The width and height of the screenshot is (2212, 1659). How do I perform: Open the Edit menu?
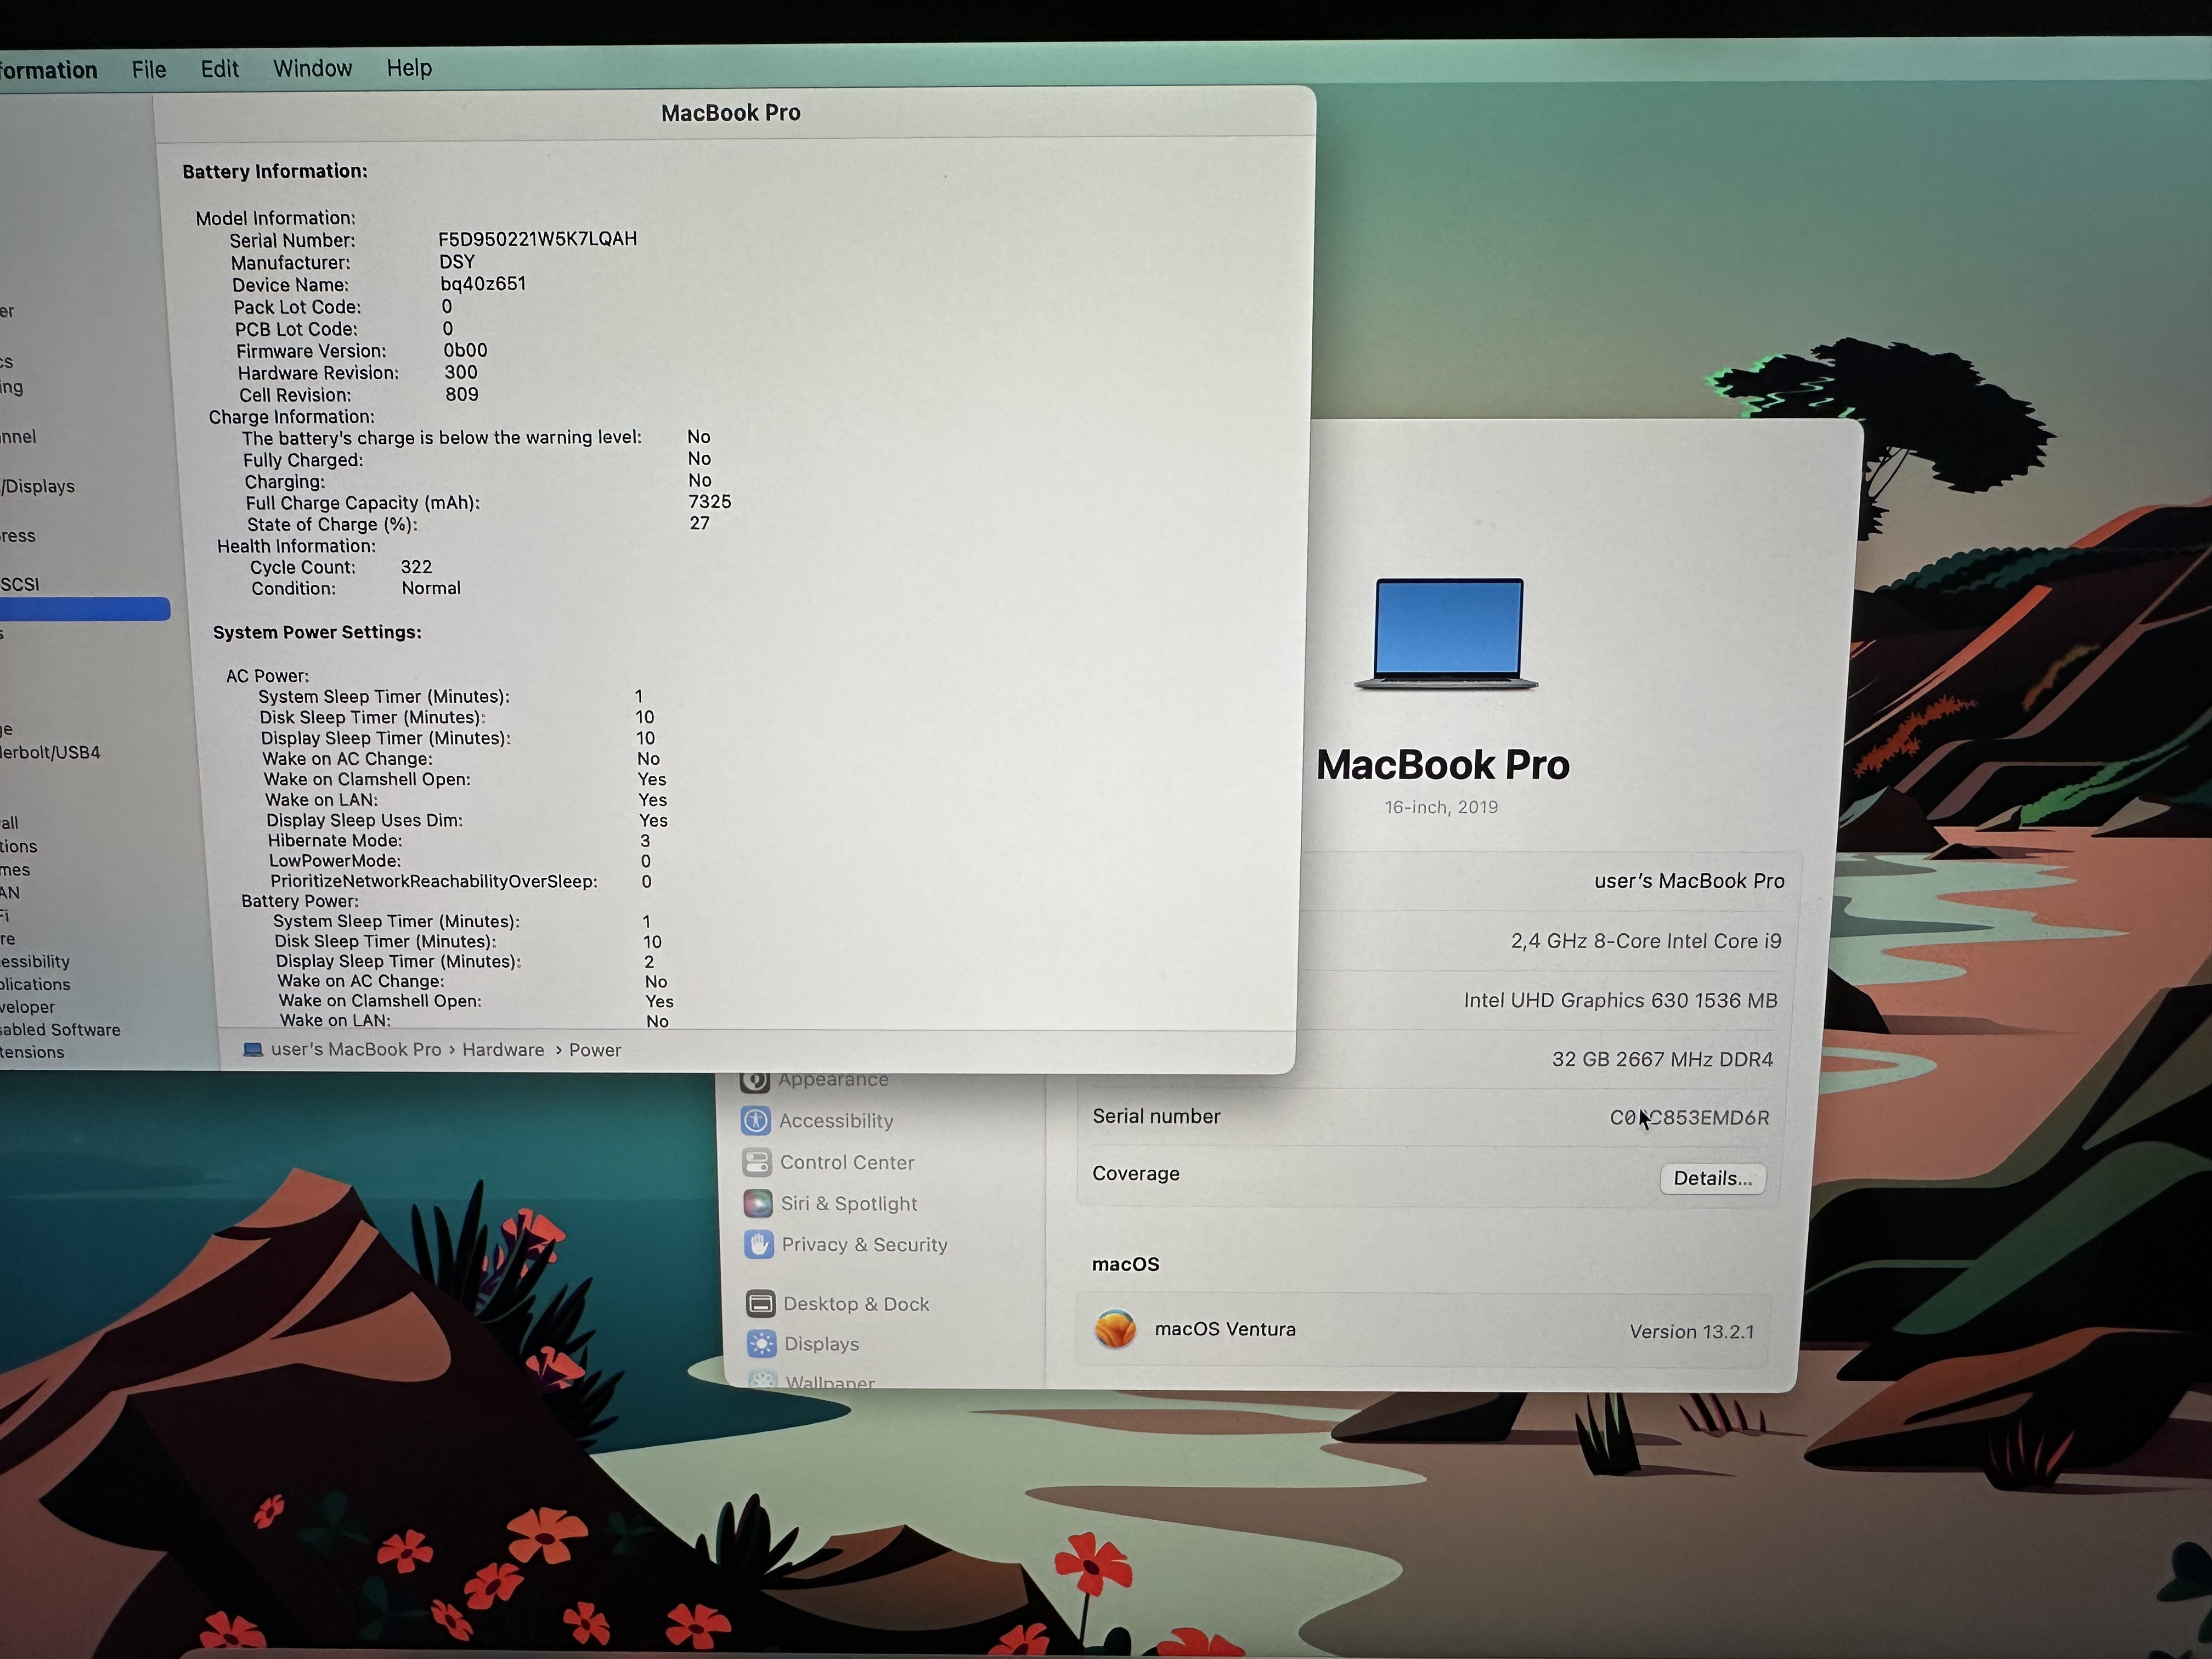(219, 69)
